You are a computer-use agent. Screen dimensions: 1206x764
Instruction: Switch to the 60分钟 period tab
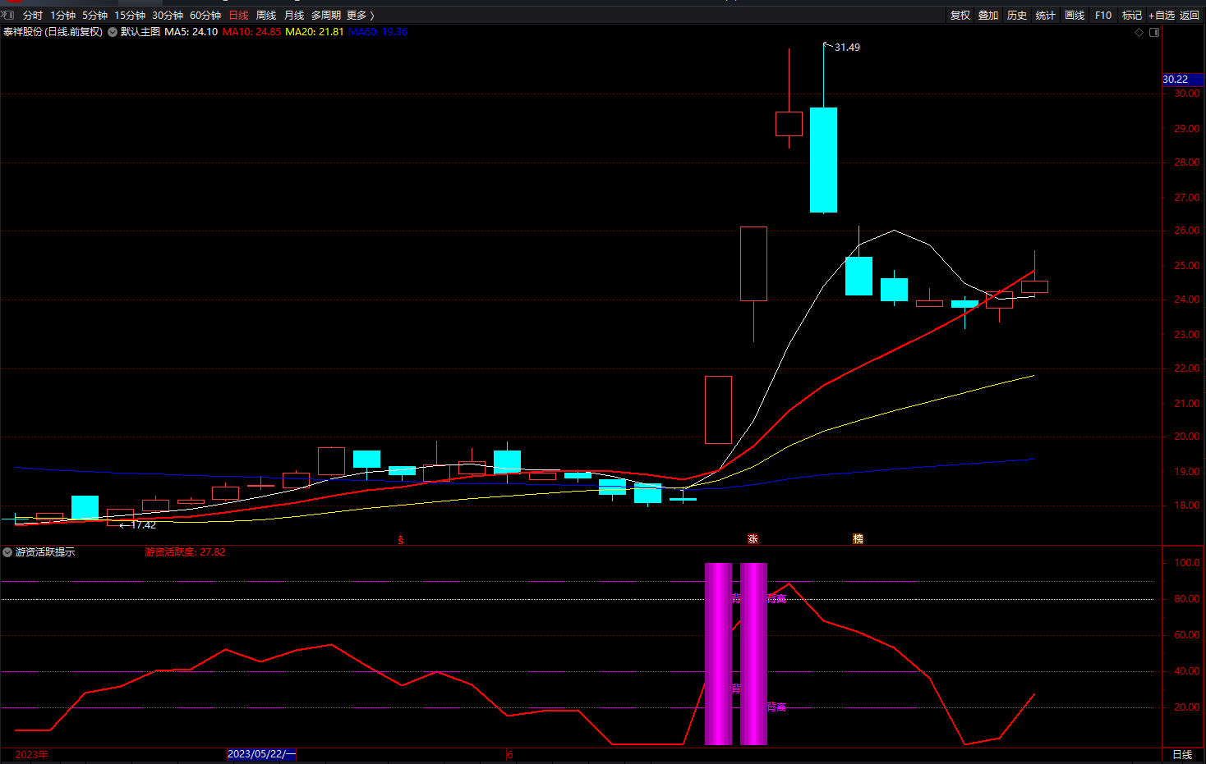tap(205, 16)
